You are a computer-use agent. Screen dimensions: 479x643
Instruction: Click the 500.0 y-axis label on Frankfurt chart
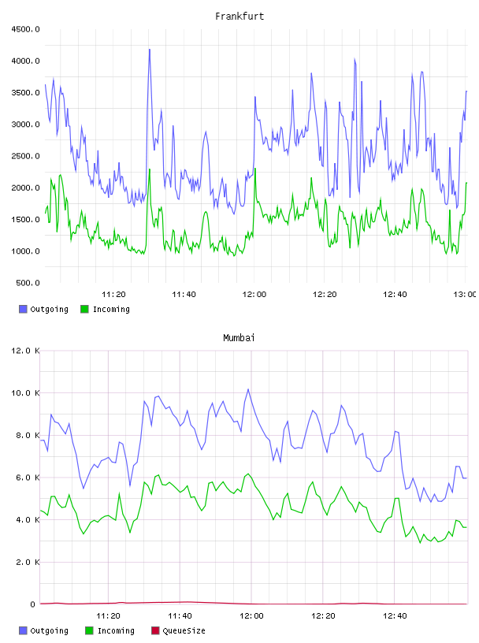point(28,283)
